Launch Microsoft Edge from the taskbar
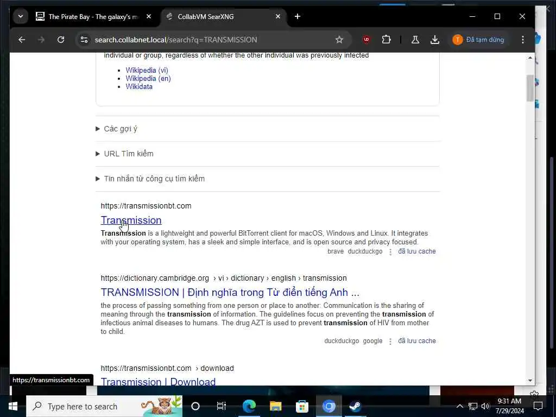556x417 pixels. click(x=249, y=406)
